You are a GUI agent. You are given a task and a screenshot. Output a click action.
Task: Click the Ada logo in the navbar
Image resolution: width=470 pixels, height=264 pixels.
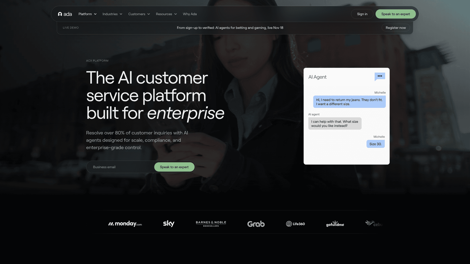tap(65, 14)
